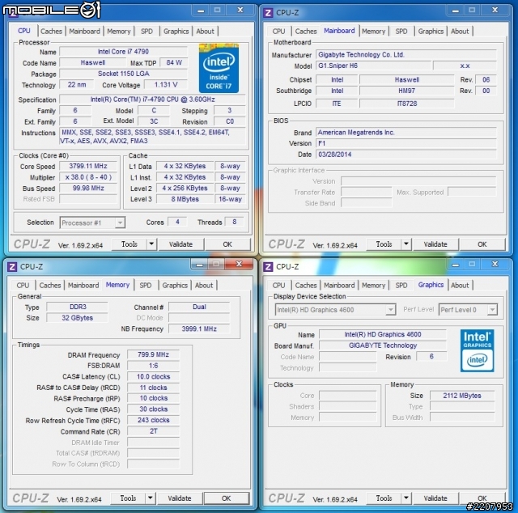Open Tools dropdown arrow in Graphics window
This screenshot has height=513, width=518.
point(406,498)
